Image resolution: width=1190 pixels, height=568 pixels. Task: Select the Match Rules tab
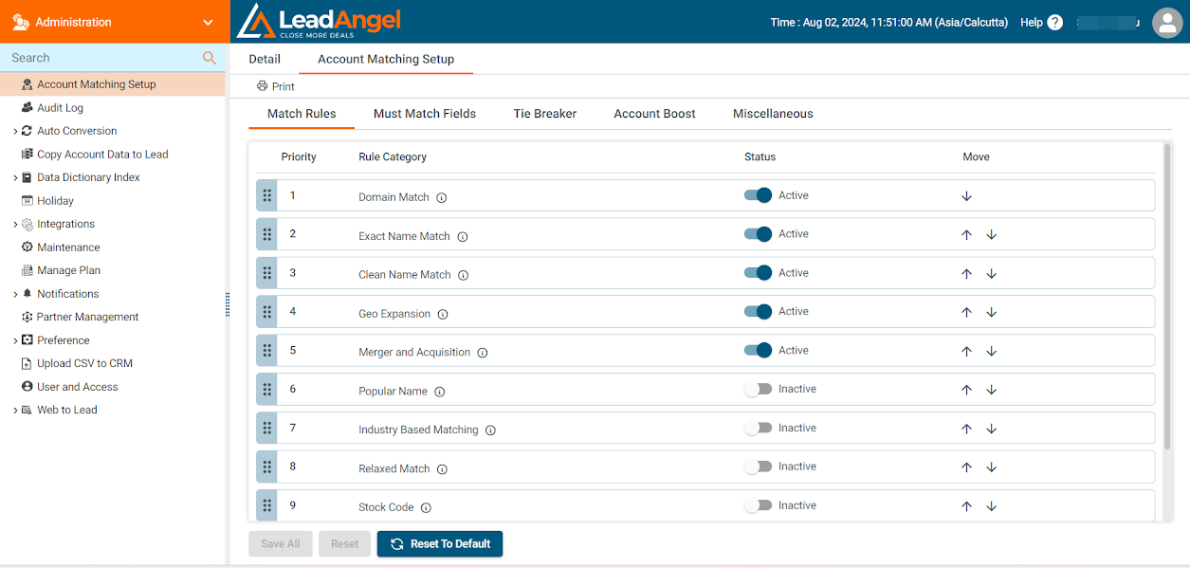click(x=302, y=114)
